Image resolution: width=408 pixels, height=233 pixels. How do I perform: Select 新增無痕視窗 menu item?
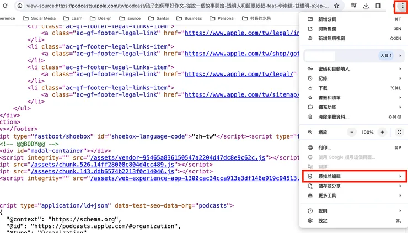point(354,39)
